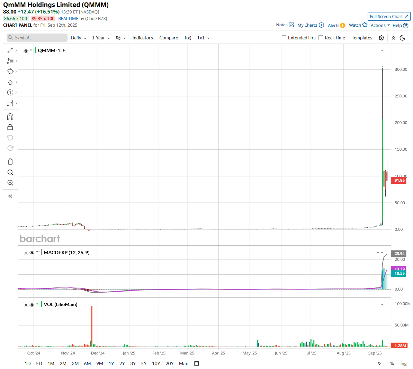The width and height of the screenshot is (413, 369).
Task: Remove the MACDEXP indicator pane
Action: (26, 253)
